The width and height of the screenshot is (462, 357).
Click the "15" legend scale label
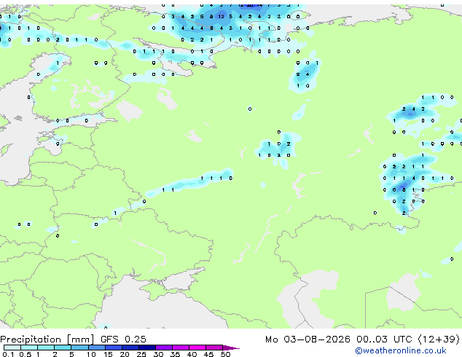pos(108,354)
